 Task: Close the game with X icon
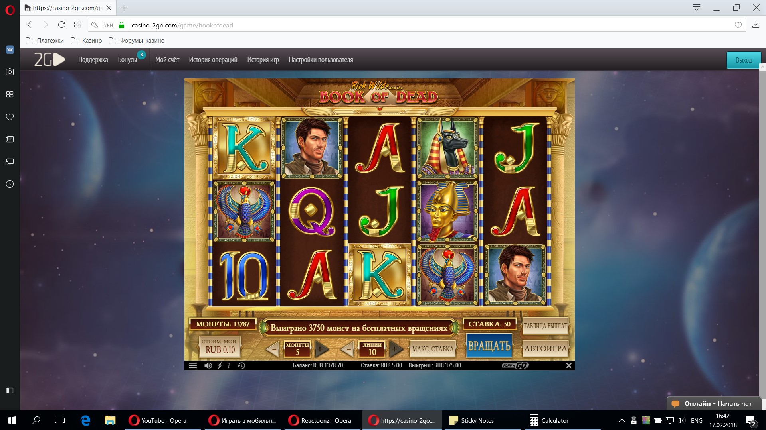[x=568, y=365]
